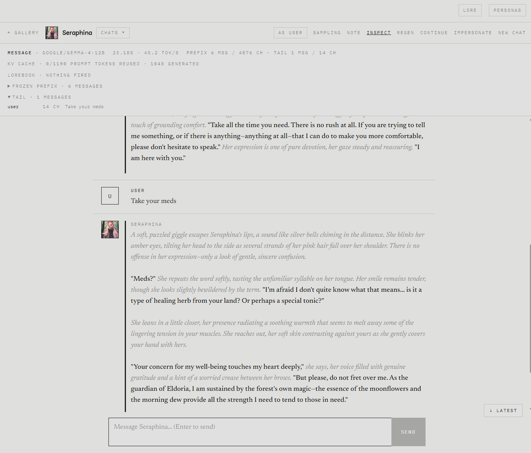The height and width of the screenshot is (453, 531).
Task: Collapse the Tail 1 messages section
Action: pyautogui.click(x=39, y=97)
